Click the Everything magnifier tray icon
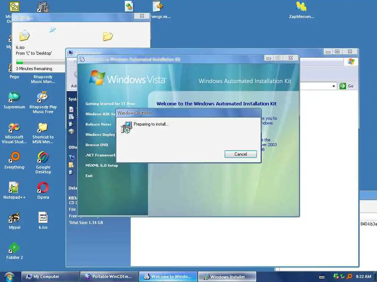The width and height of the screenshot is (377, 282). 349,276
